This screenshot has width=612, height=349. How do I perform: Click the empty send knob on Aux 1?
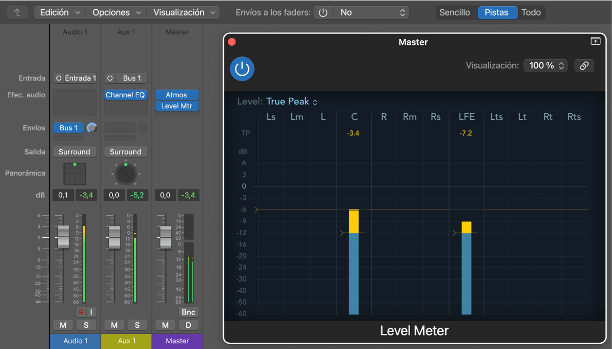point(143,128)
